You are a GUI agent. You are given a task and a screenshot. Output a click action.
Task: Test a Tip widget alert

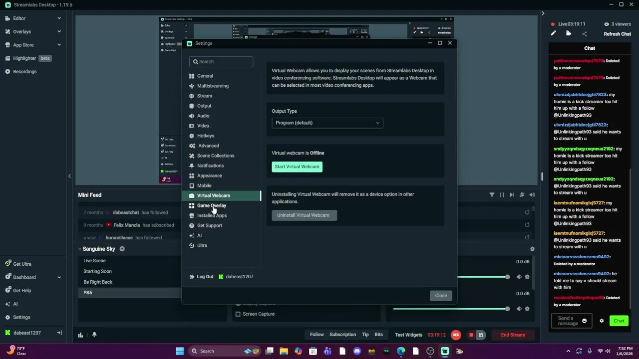[x=365, y=335]
